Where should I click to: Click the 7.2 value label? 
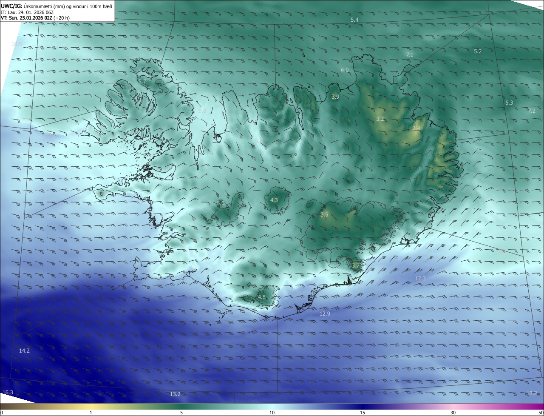[x=532, y=111]
